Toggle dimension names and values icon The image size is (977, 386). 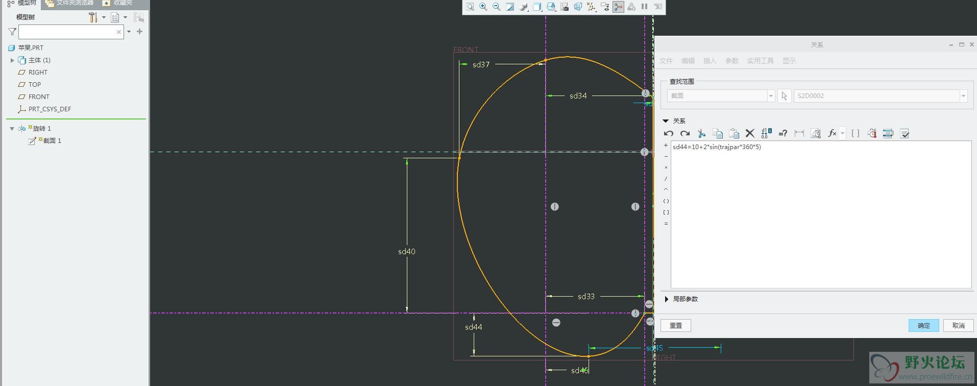coord(766,133)
